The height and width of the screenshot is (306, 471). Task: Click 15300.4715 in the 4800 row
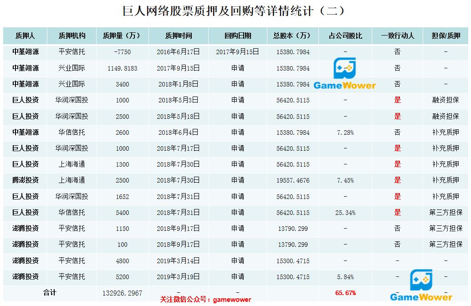pos(293,260)
